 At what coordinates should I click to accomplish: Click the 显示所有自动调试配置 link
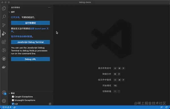click(x=22, y=36)
